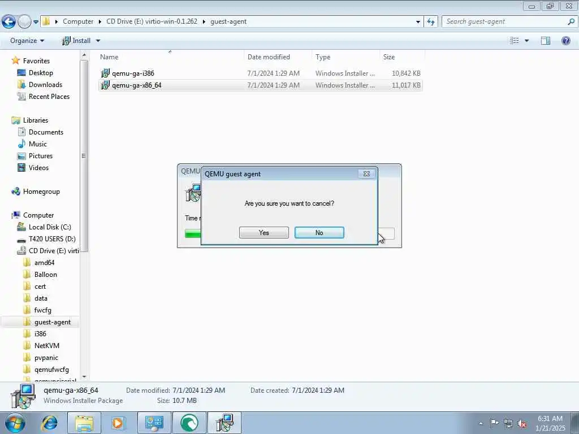Choose No in the cancel dialog

319,232
